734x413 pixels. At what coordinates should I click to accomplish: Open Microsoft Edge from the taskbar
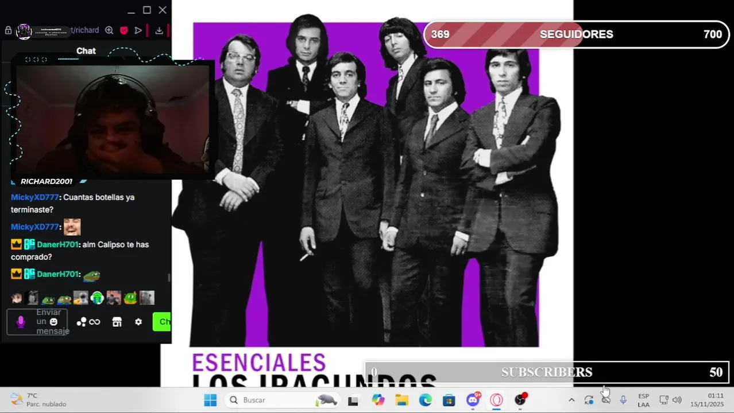point(426,400)
